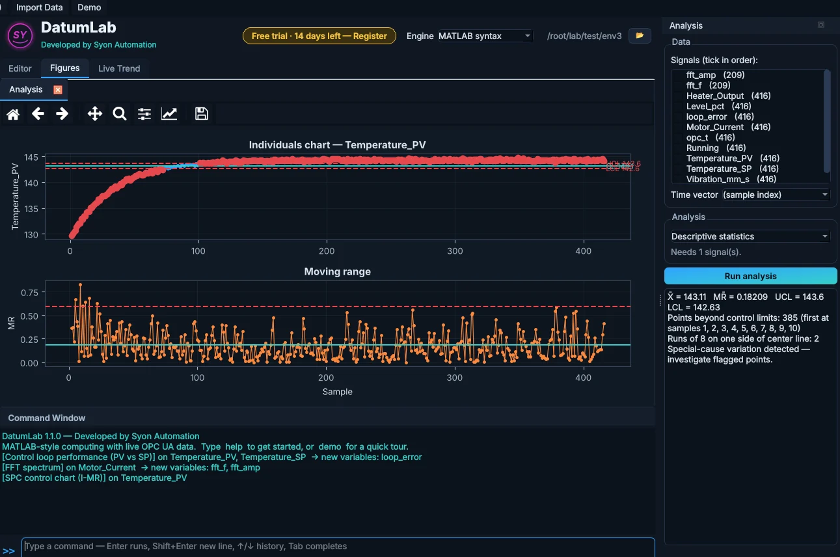Click the 'Special-cause variation detected' result text
The height and width of the screenshot is (557, 840).
coord(739,354)
